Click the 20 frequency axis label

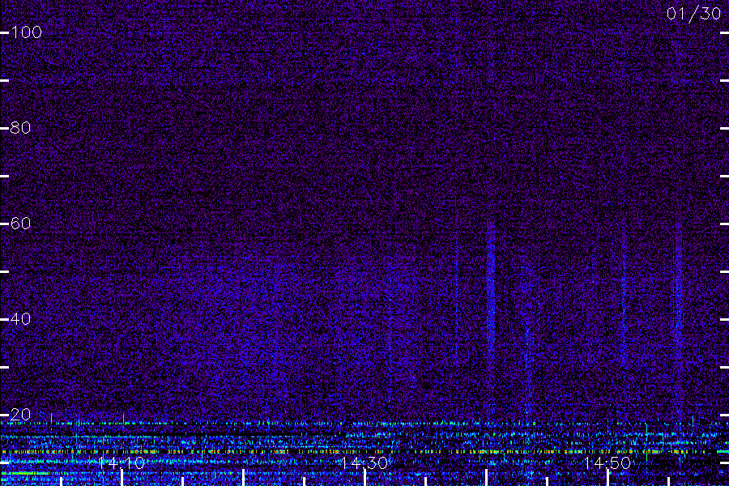coord(20,415)
